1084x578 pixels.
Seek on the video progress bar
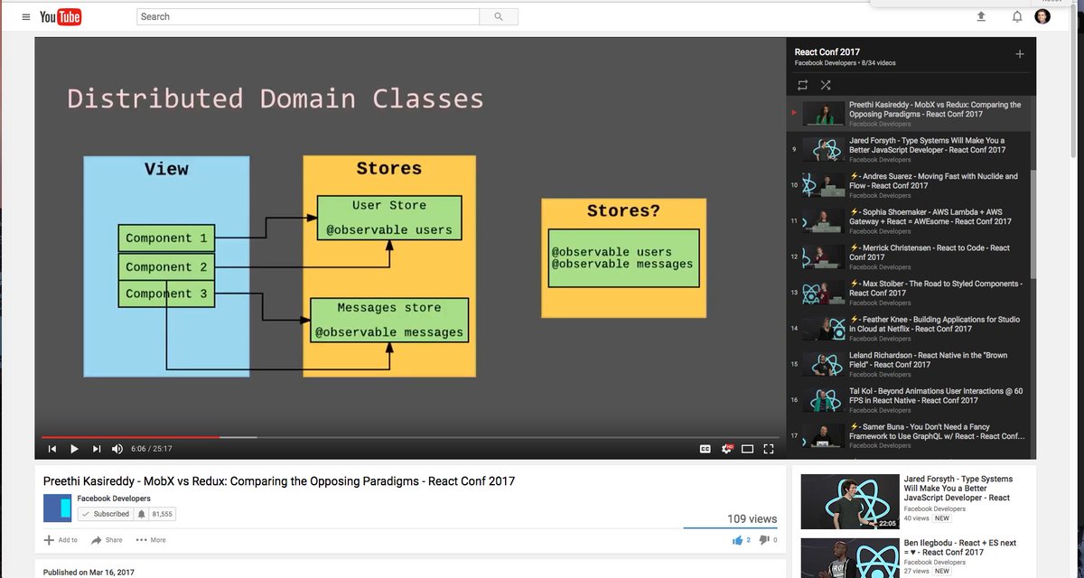pos(410,437)
